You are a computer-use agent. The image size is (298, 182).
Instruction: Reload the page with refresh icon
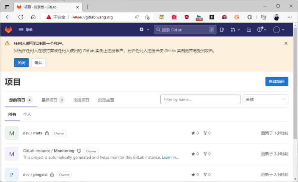click(21, 17)
